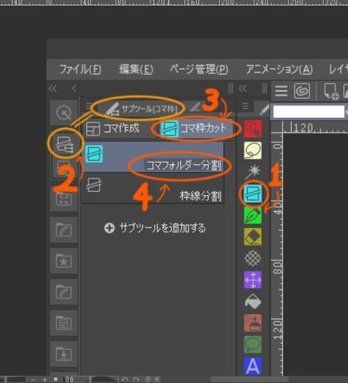
Task: Open the ページ管理(P) menu
Action: point(199,69)
